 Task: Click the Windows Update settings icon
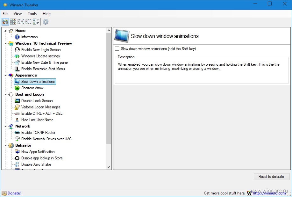[17, 56]
